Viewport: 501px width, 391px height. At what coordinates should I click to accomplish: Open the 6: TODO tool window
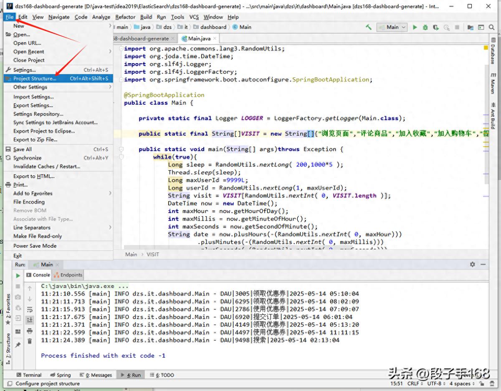pos(162,375)
